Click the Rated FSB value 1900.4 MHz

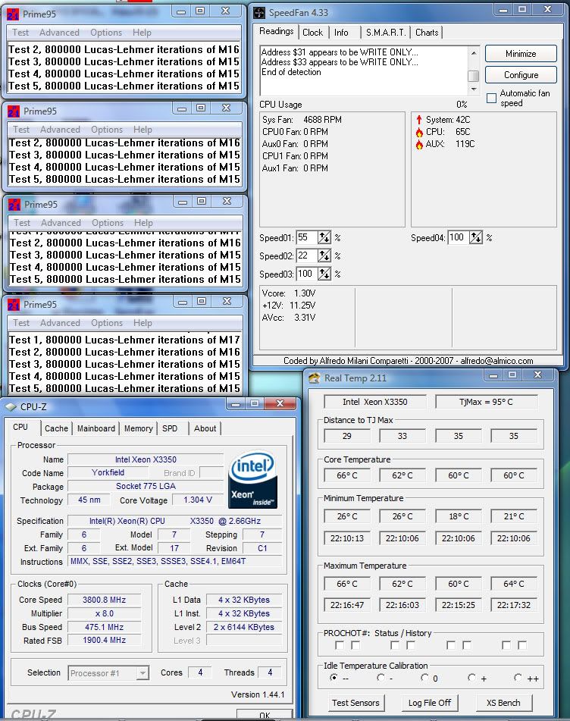click(x=105, y=640)
